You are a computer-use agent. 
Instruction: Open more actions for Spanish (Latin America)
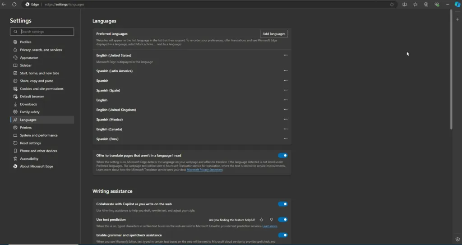tap(286, 71)
